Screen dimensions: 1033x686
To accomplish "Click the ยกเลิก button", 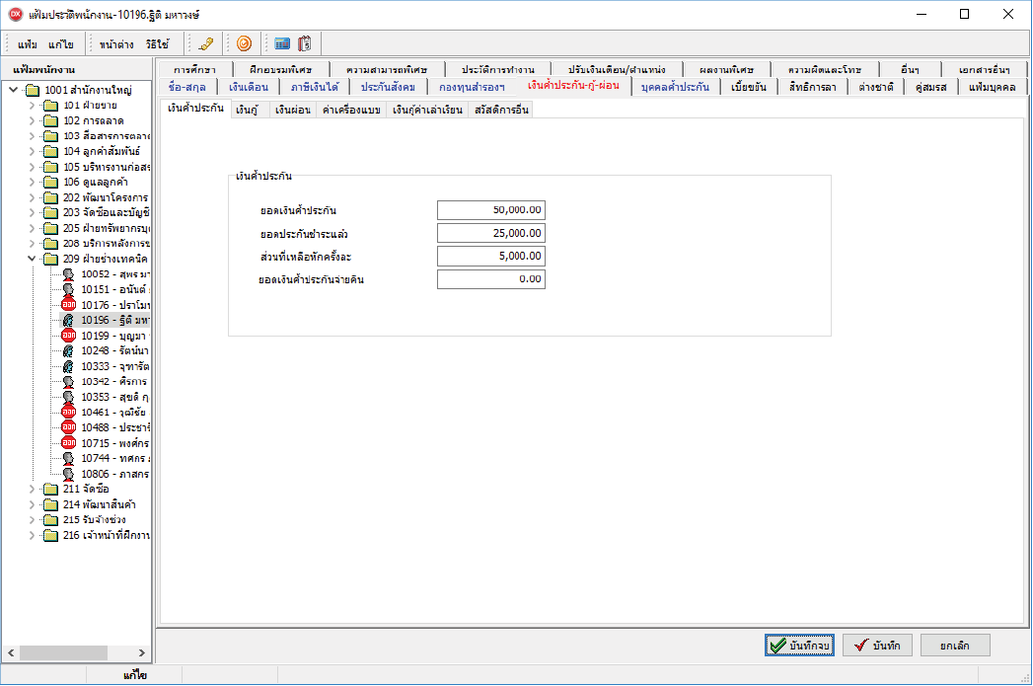I will (955, 646).
